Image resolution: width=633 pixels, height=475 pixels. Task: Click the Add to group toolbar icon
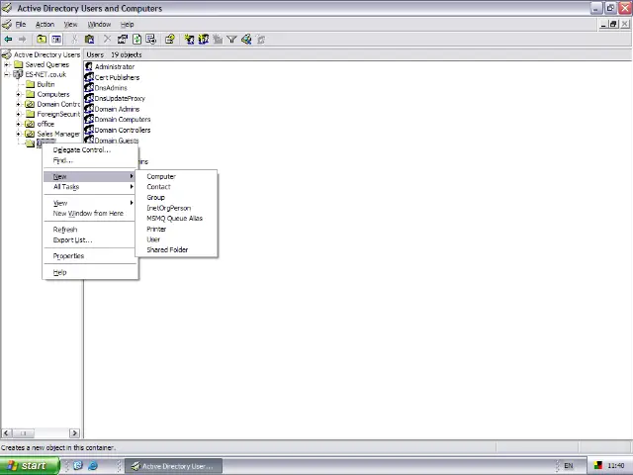(x=261, y=40)
